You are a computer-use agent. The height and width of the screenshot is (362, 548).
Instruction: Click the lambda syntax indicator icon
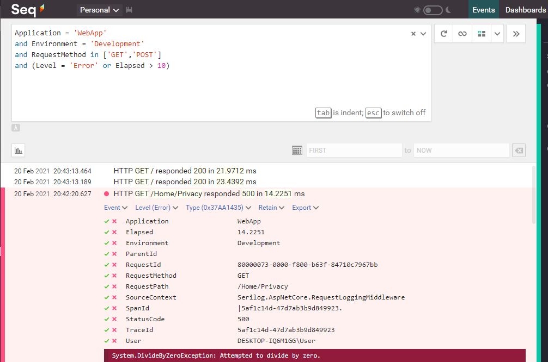pos(16,128)
